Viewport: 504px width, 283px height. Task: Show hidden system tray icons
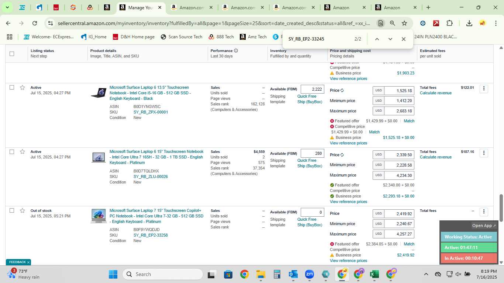(x=426, y=274)
